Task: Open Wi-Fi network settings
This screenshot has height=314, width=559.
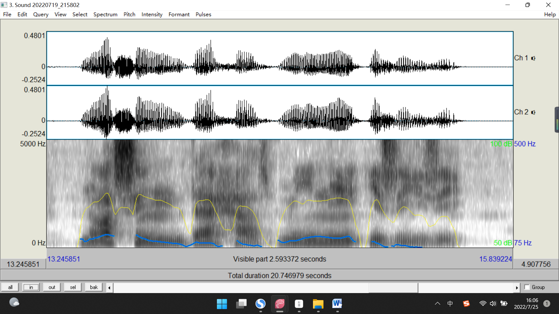Action: pos(483,304)
